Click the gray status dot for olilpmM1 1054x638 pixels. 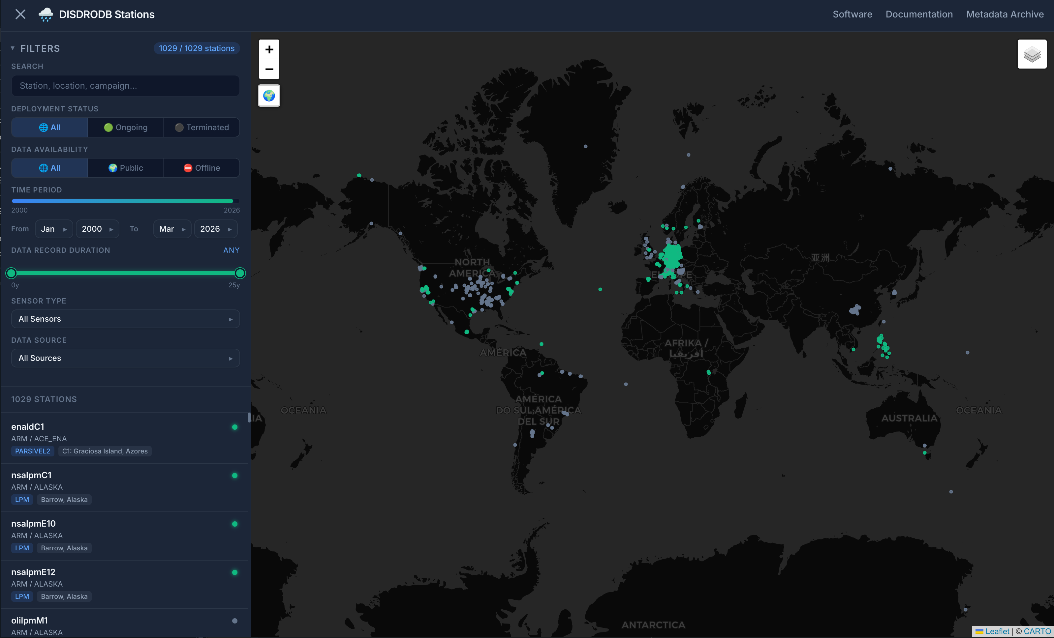234,621
